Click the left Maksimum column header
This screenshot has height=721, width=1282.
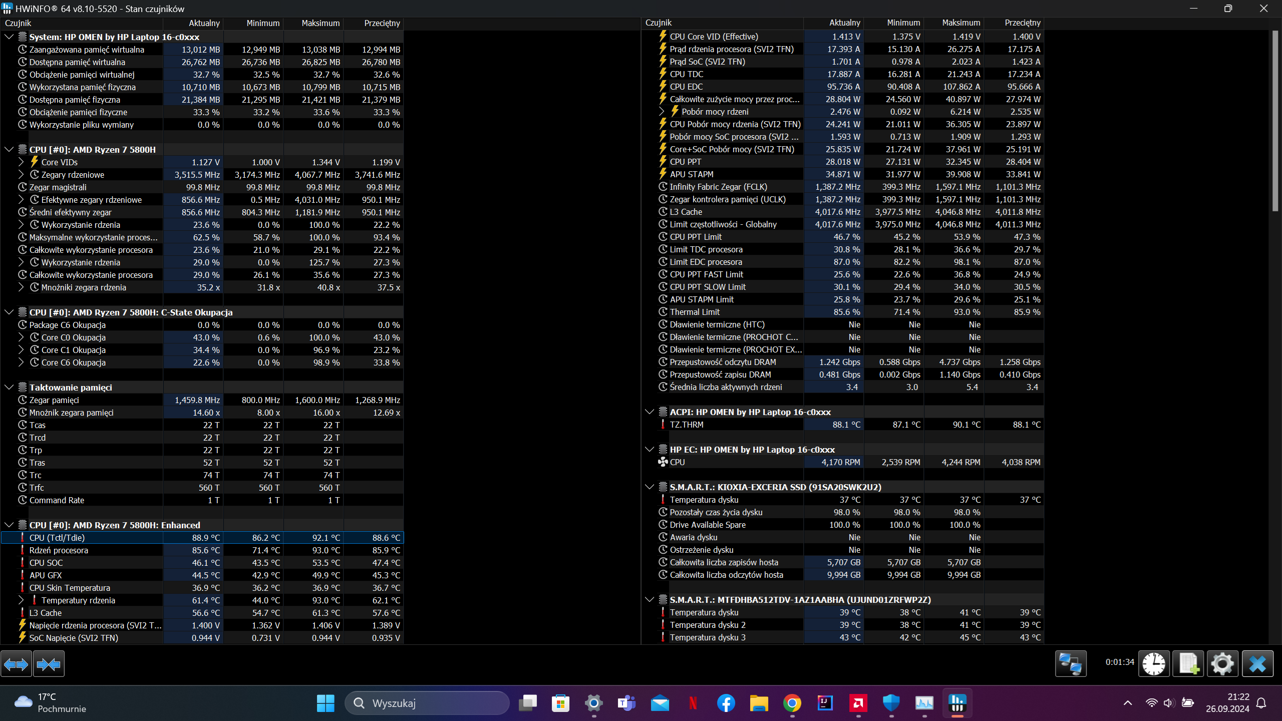(313, 23)
